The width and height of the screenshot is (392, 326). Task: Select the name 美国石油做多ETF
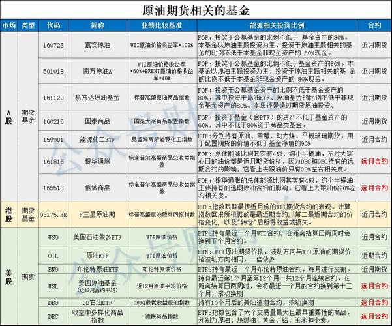(x=97, y=237)
